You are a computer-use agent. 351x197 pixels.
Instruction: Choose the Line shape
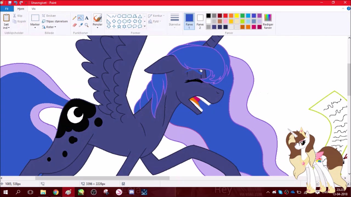109,16
